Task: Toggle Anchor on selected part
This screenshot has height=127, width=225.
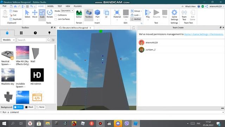Action: click(x=136, y=19)
